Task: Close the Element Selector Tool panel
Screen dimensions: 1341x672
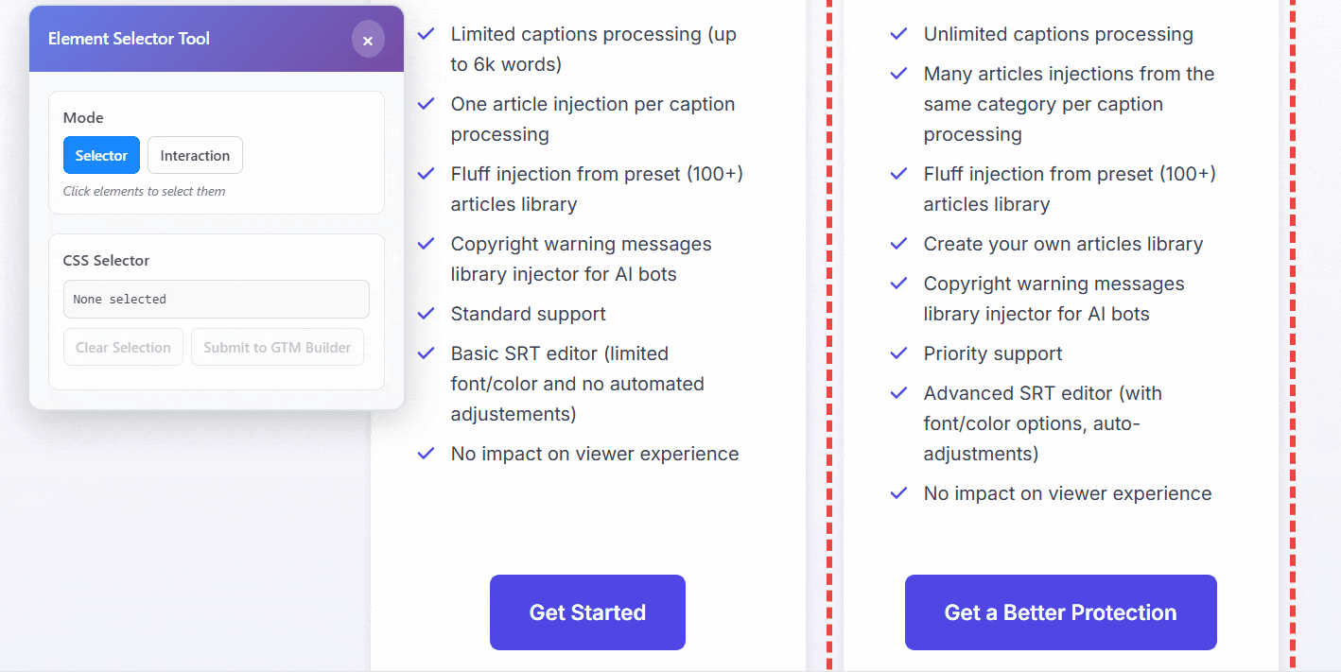Action: (368, 40)
